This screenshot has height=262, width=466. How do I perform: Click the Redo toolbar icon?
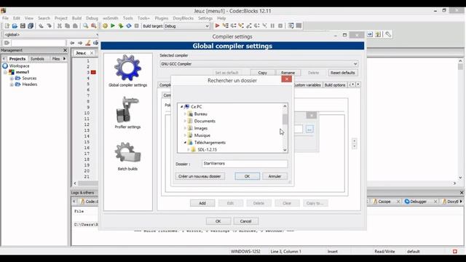49,26
